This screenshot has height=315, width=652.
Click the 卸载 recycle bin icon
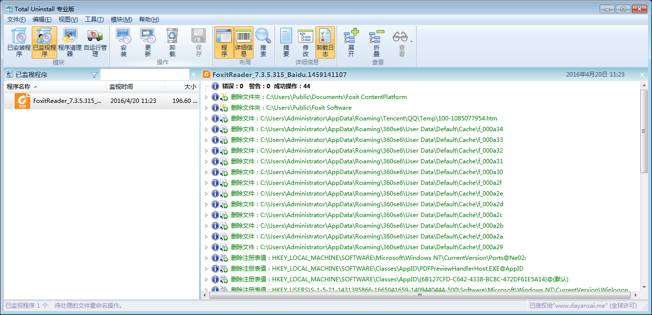[172, 42]
